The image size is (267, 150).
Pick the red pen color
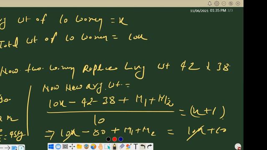(115, 139)
